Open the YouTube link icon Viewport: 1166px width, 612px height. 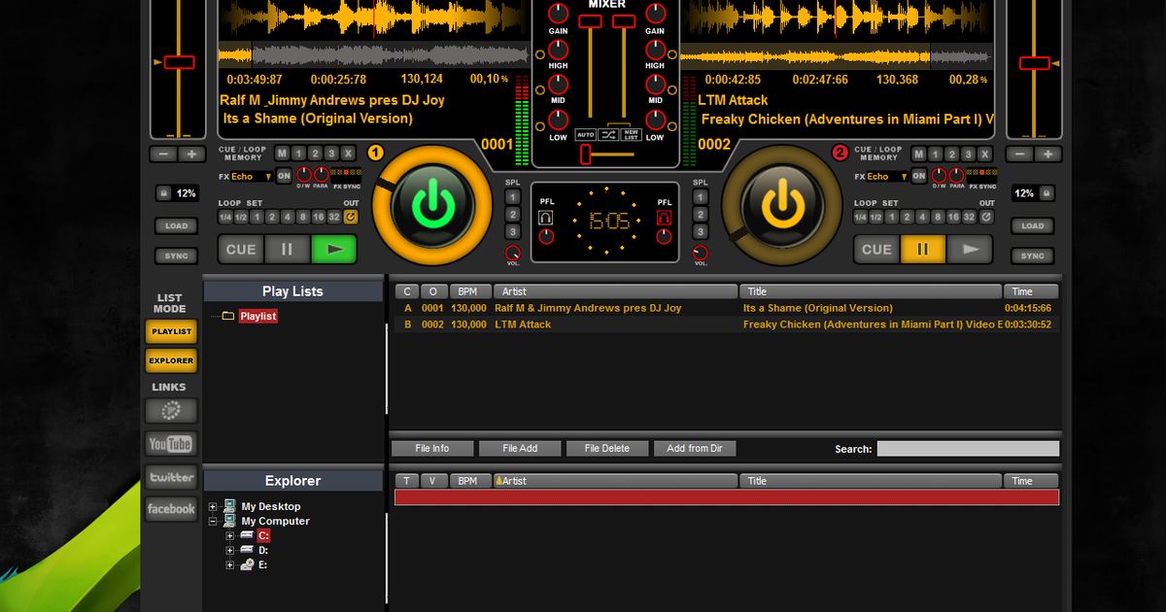tap(170, 443)
